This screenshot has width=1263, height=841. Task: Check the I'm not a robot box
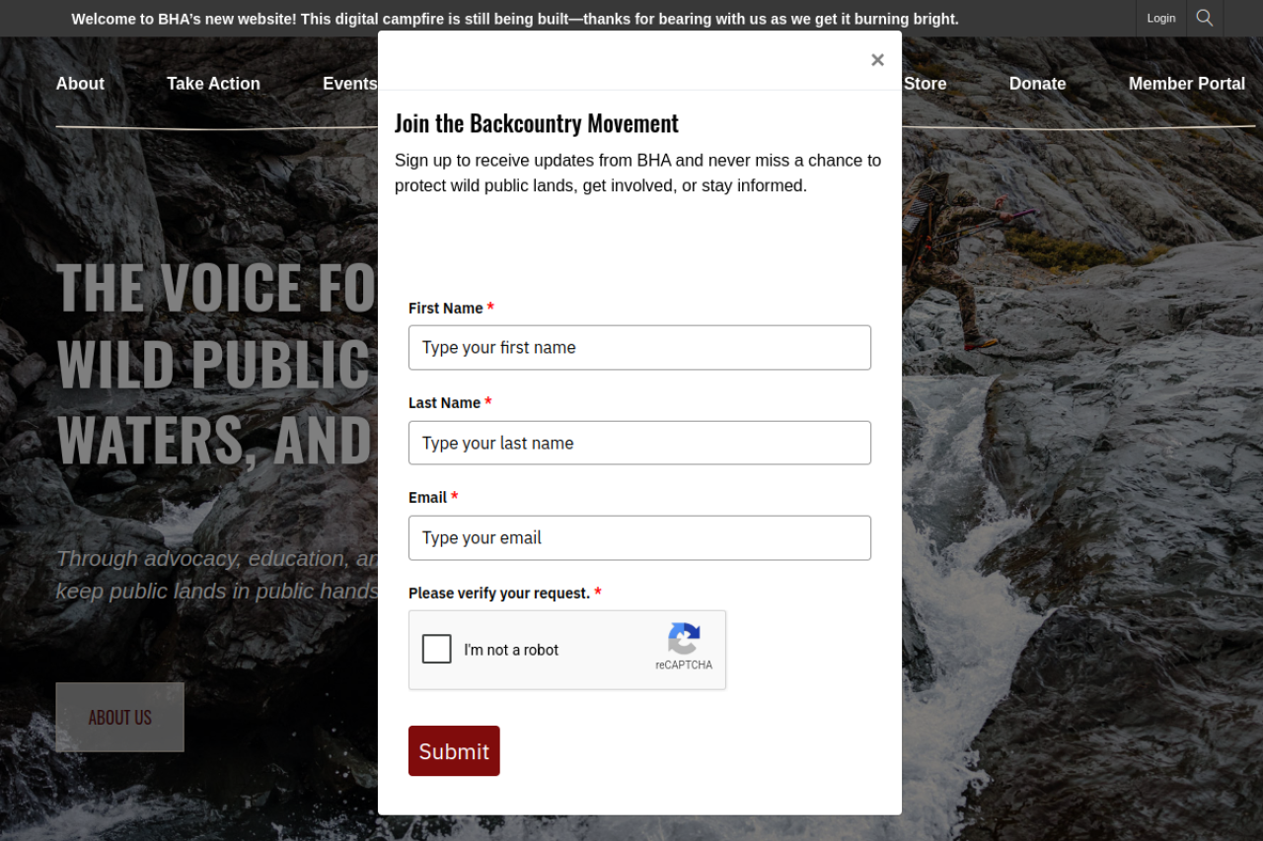click(x=437, y=649)
